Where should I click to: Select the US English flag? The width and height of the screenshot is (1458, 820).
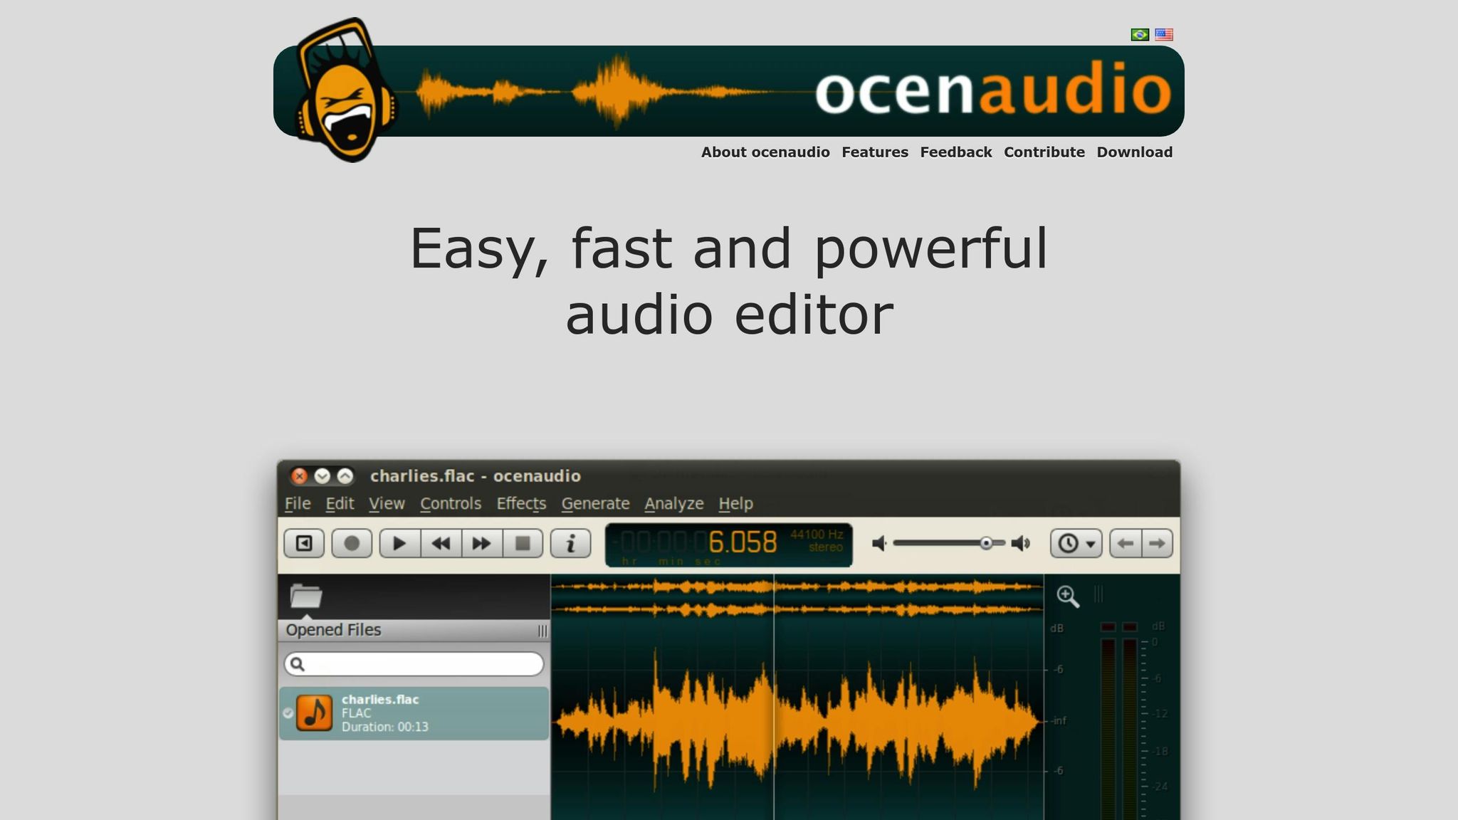pyautogui.click(x=1164, y=35)
